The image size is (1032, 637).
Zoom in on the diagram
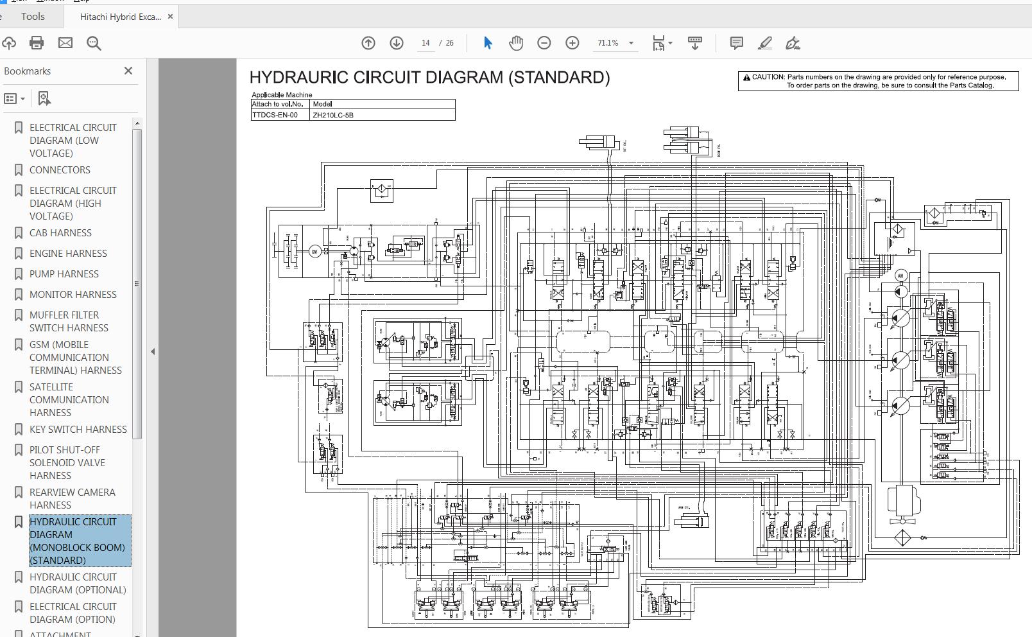tap(572, 43)
